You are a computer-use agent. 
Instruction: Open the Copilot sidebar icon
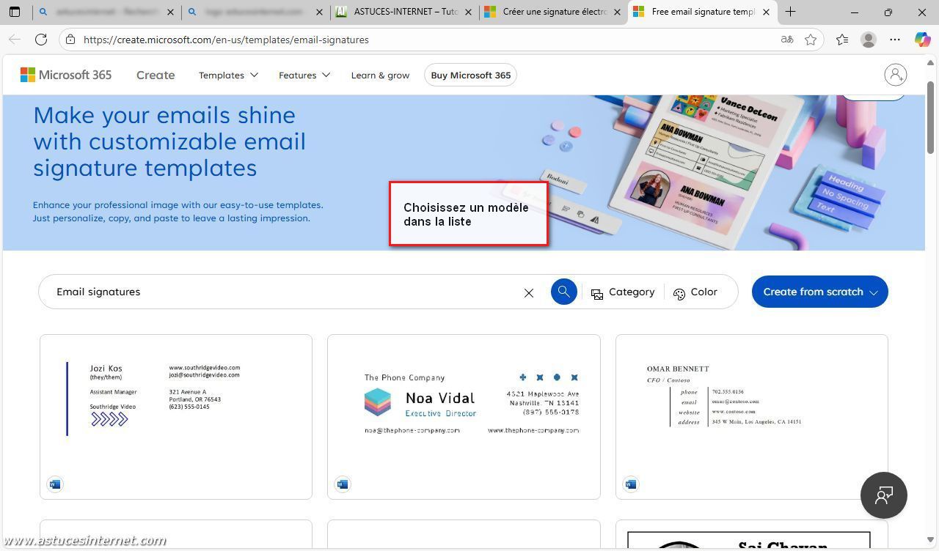pyautogui.click(x=922, y=40)
